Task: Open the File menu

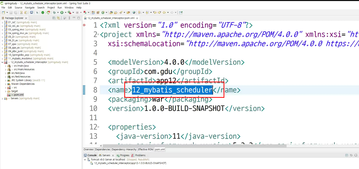Action: pos(3,8)
